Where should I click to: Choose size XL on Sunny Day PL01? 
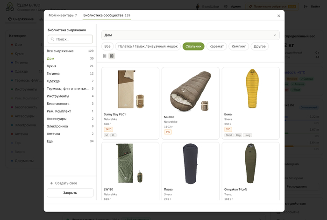[113, 135]
